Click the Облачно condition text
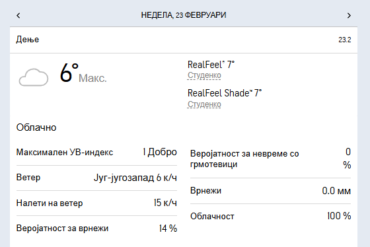The width and height of the screenshot is (370, 247). click(x=36, y=127)
